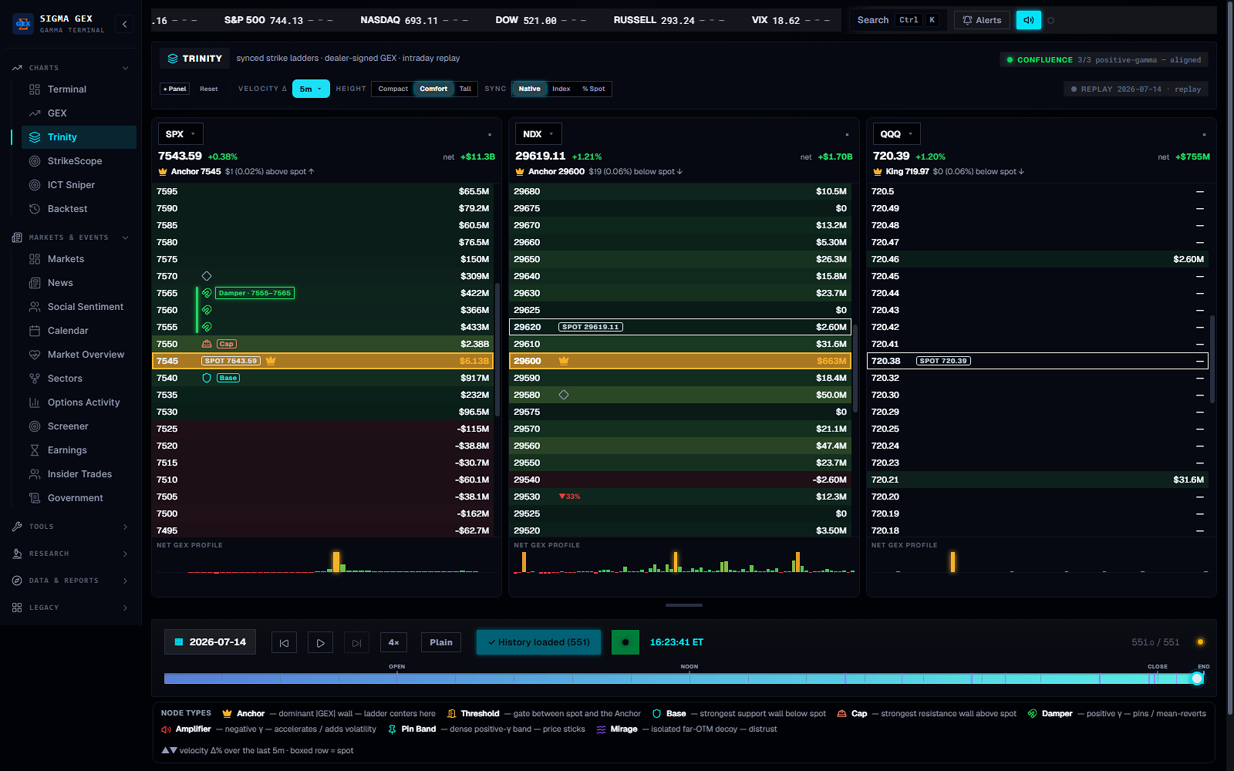Toggle Plain replay mode
This screenshot has width=1234, height=771.
pyautogui.click(x=441, y=642)
